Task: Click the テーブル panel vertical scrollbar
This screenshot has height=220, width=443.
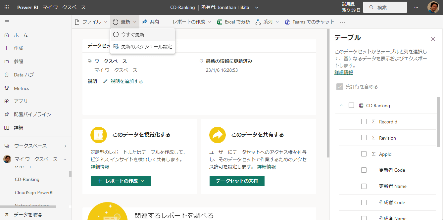Action: [438, 122]
